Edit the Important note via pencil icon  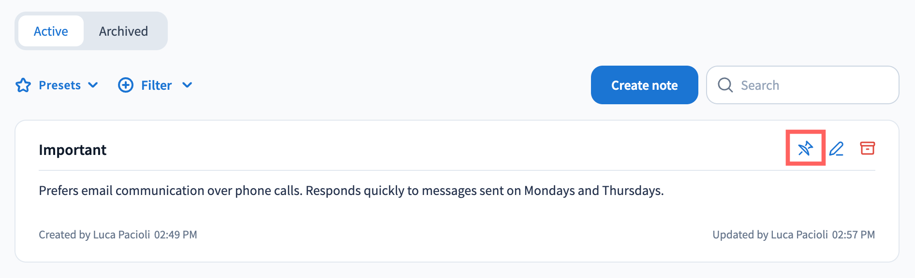pos(836,148)
